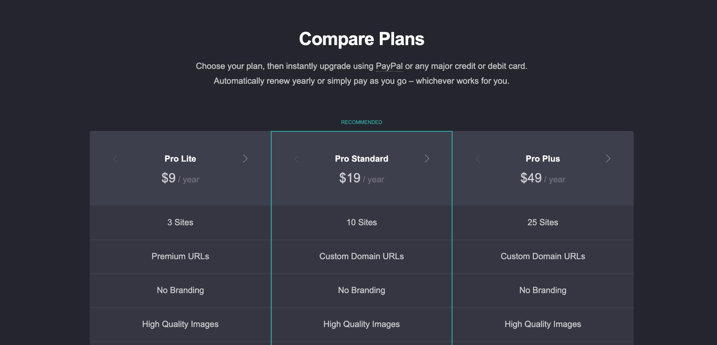Click the right chevron beside Pro Lite

(245, 159)
